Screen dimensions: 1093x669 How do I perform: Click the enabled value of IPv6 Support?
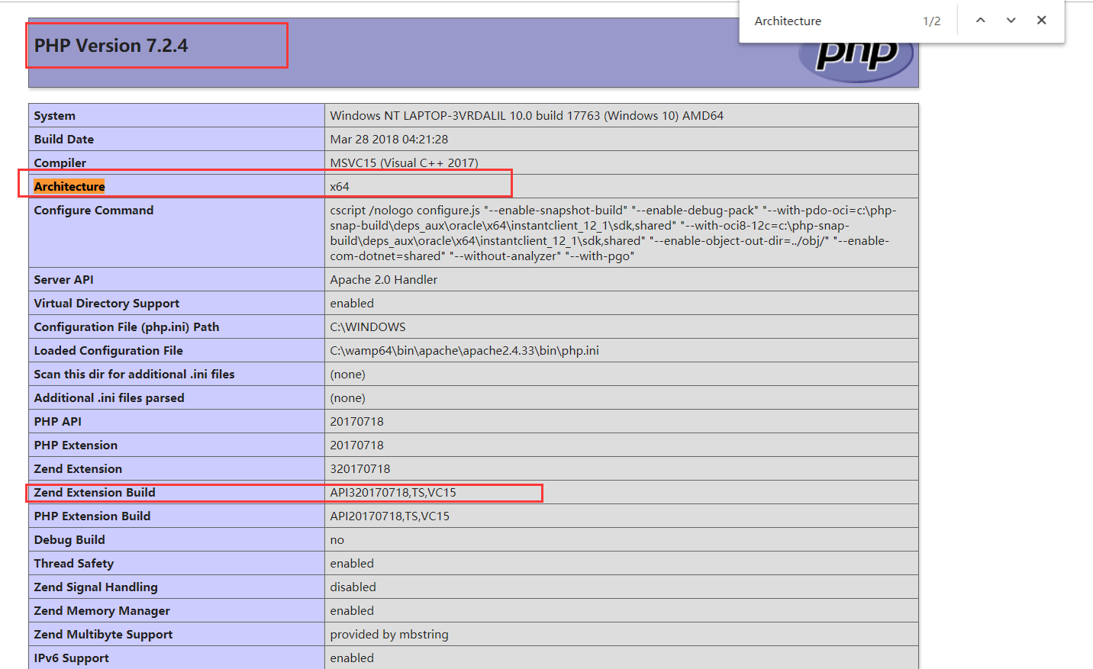pos(352,658)
